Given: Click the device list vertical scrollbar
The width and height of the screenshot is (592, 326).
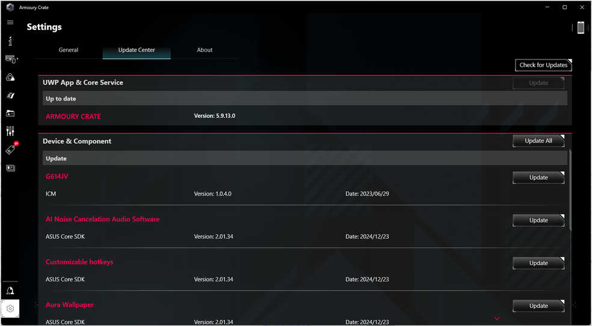Looking at the screenshot, I should [x=570, y=189].
